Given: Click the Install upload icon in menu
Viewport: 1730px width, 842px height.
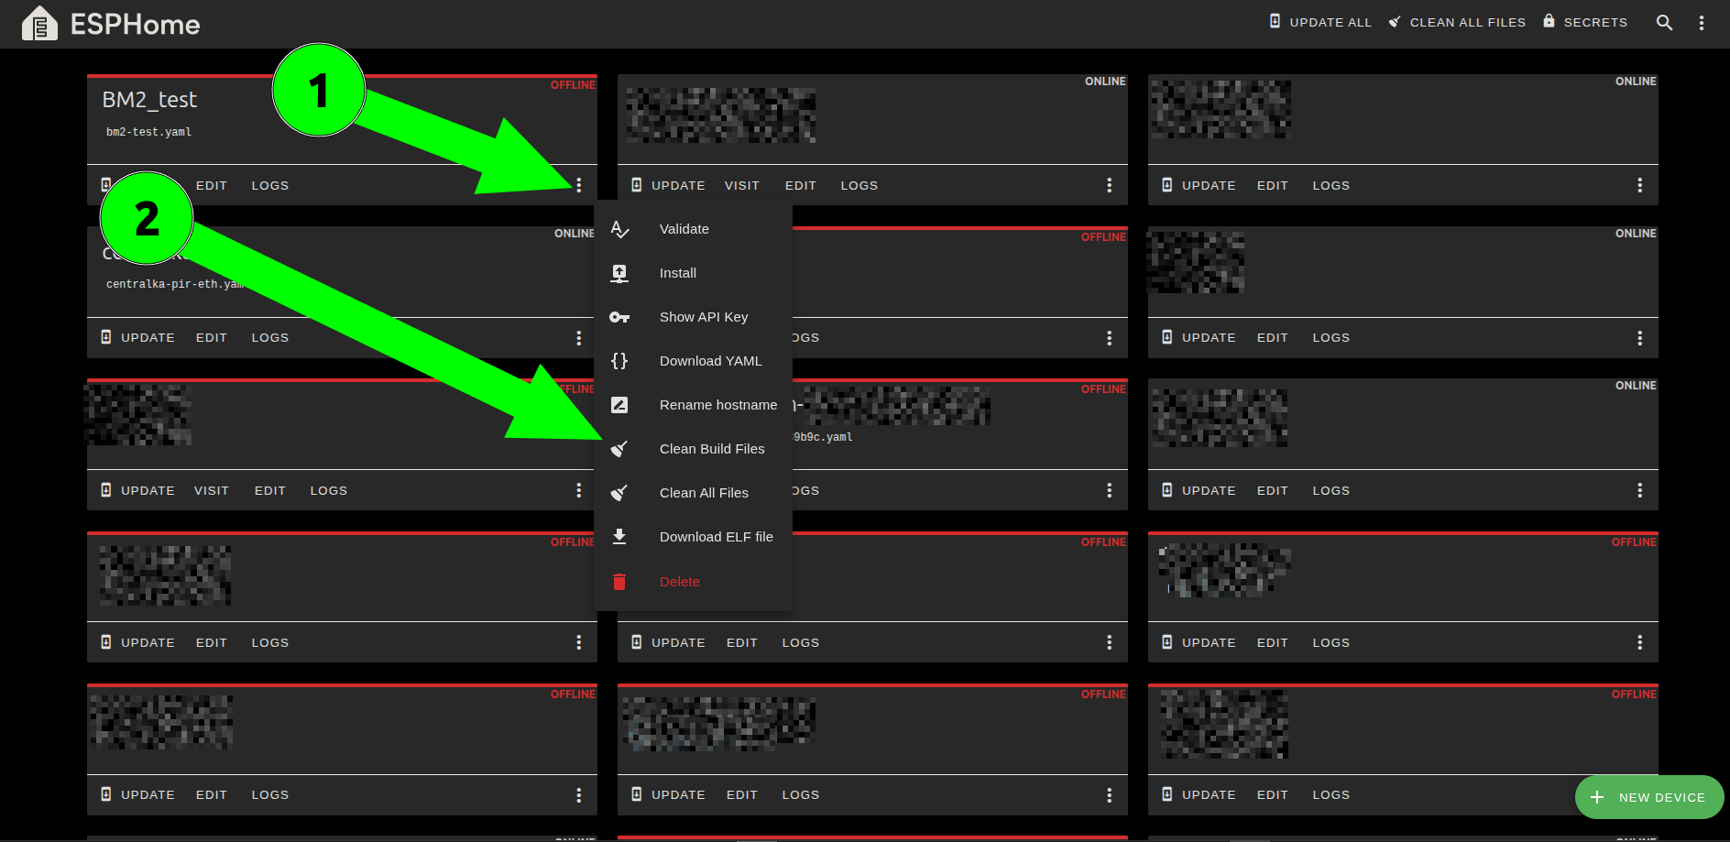Looking at the screenshot, I should point(619,273).
